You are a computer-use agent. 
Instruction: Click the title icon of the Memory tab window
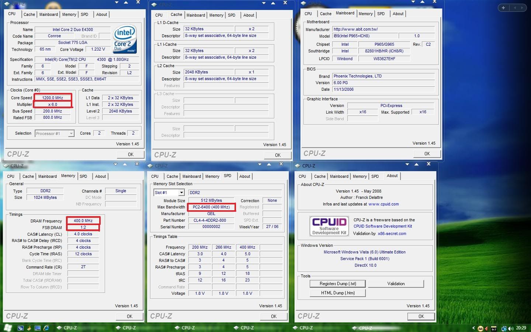[x=6, y=166]
